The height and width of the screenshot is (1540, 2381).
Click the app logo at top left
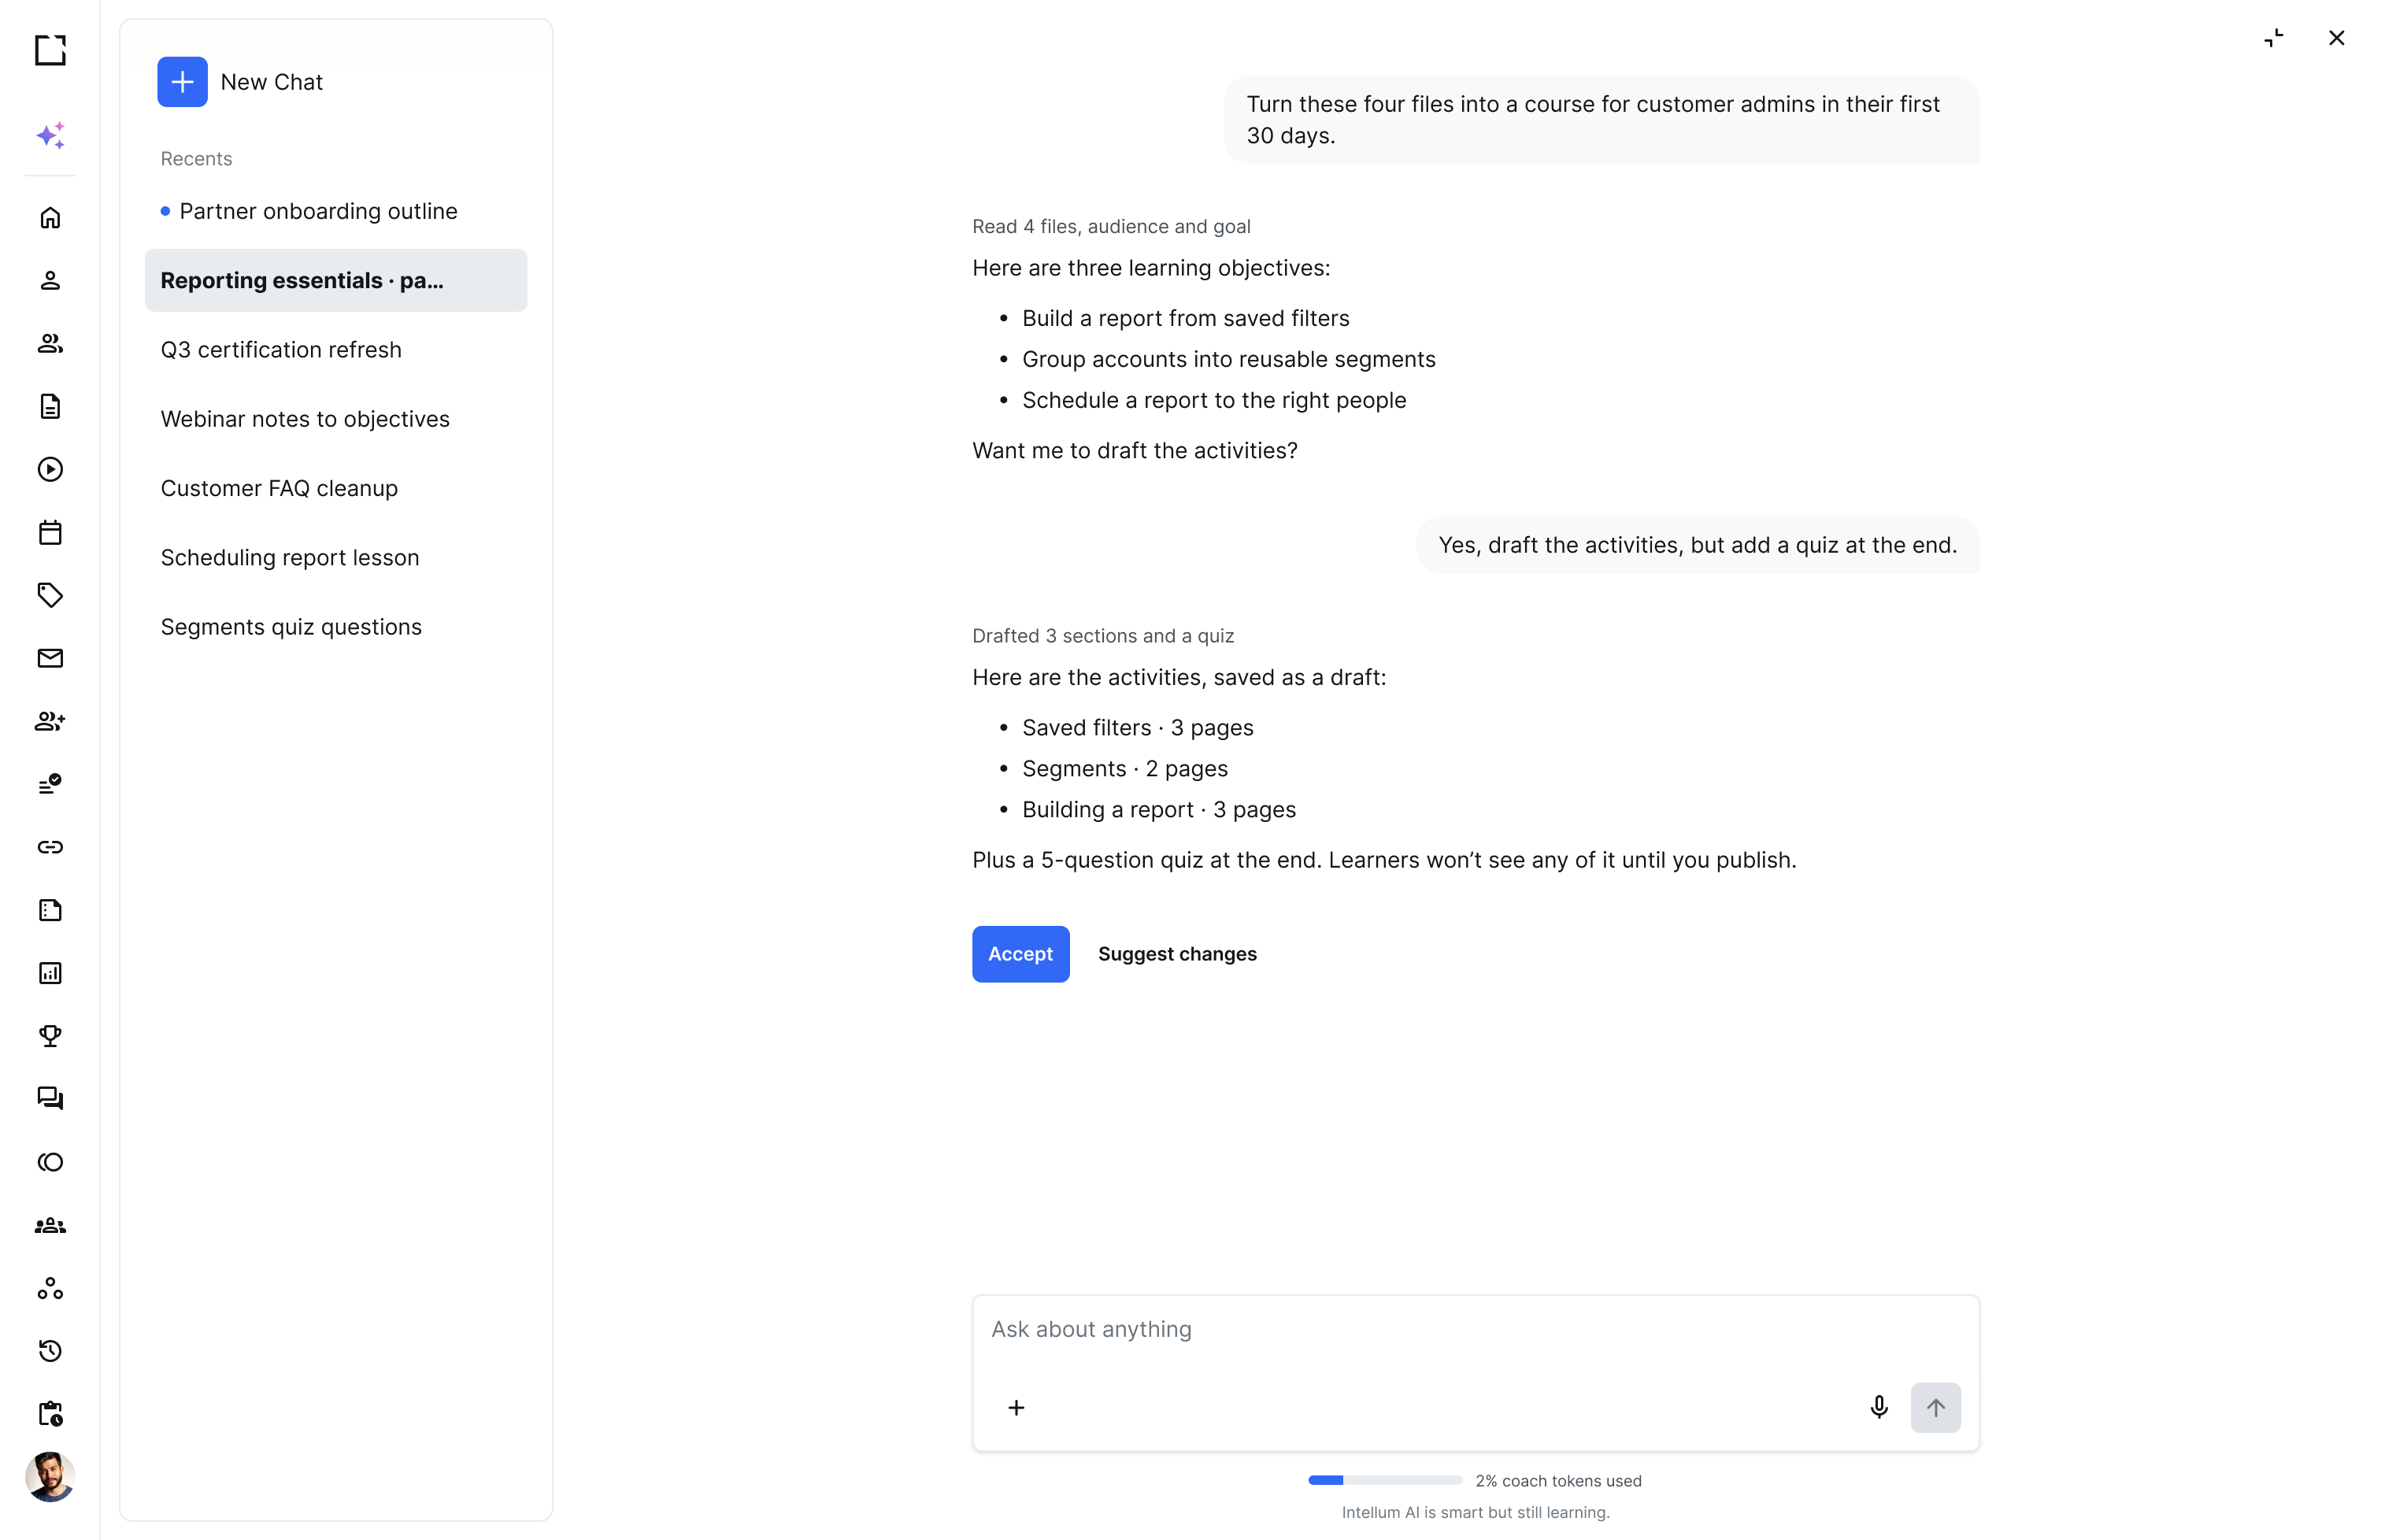click(x=50, y=50)
